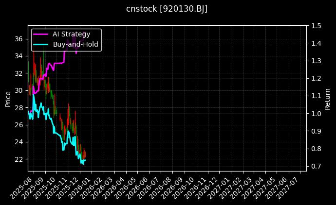
Task: Click price tick label '32'
Action: pos(19,73)
